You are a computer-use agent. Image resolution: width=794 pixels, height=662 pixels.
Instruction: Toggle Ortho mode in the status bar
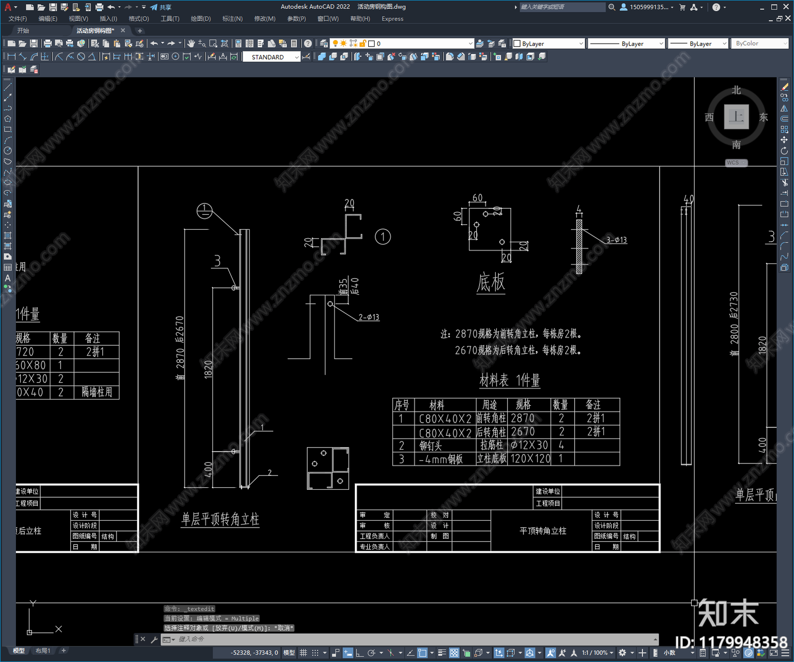359,653
